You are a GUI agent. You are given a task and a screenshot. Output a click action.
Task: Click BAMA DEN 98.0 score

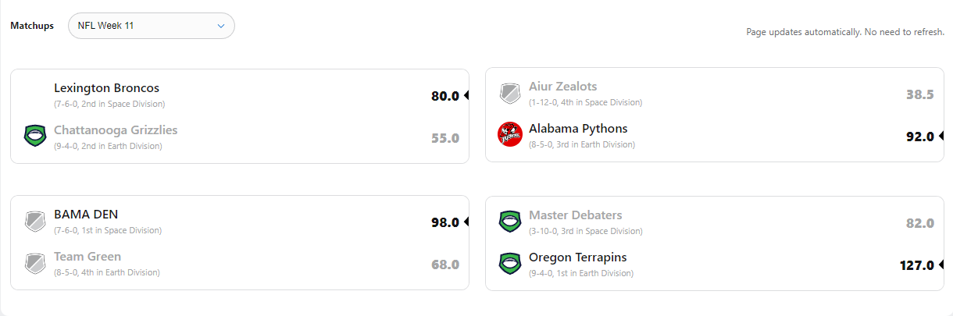point(444,222)
